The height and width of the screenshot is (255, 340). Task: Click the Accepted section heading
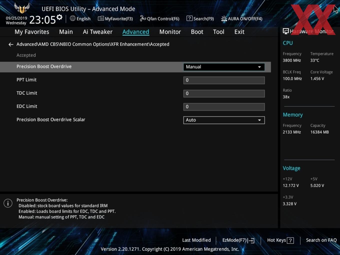click(x=26, y=55)
